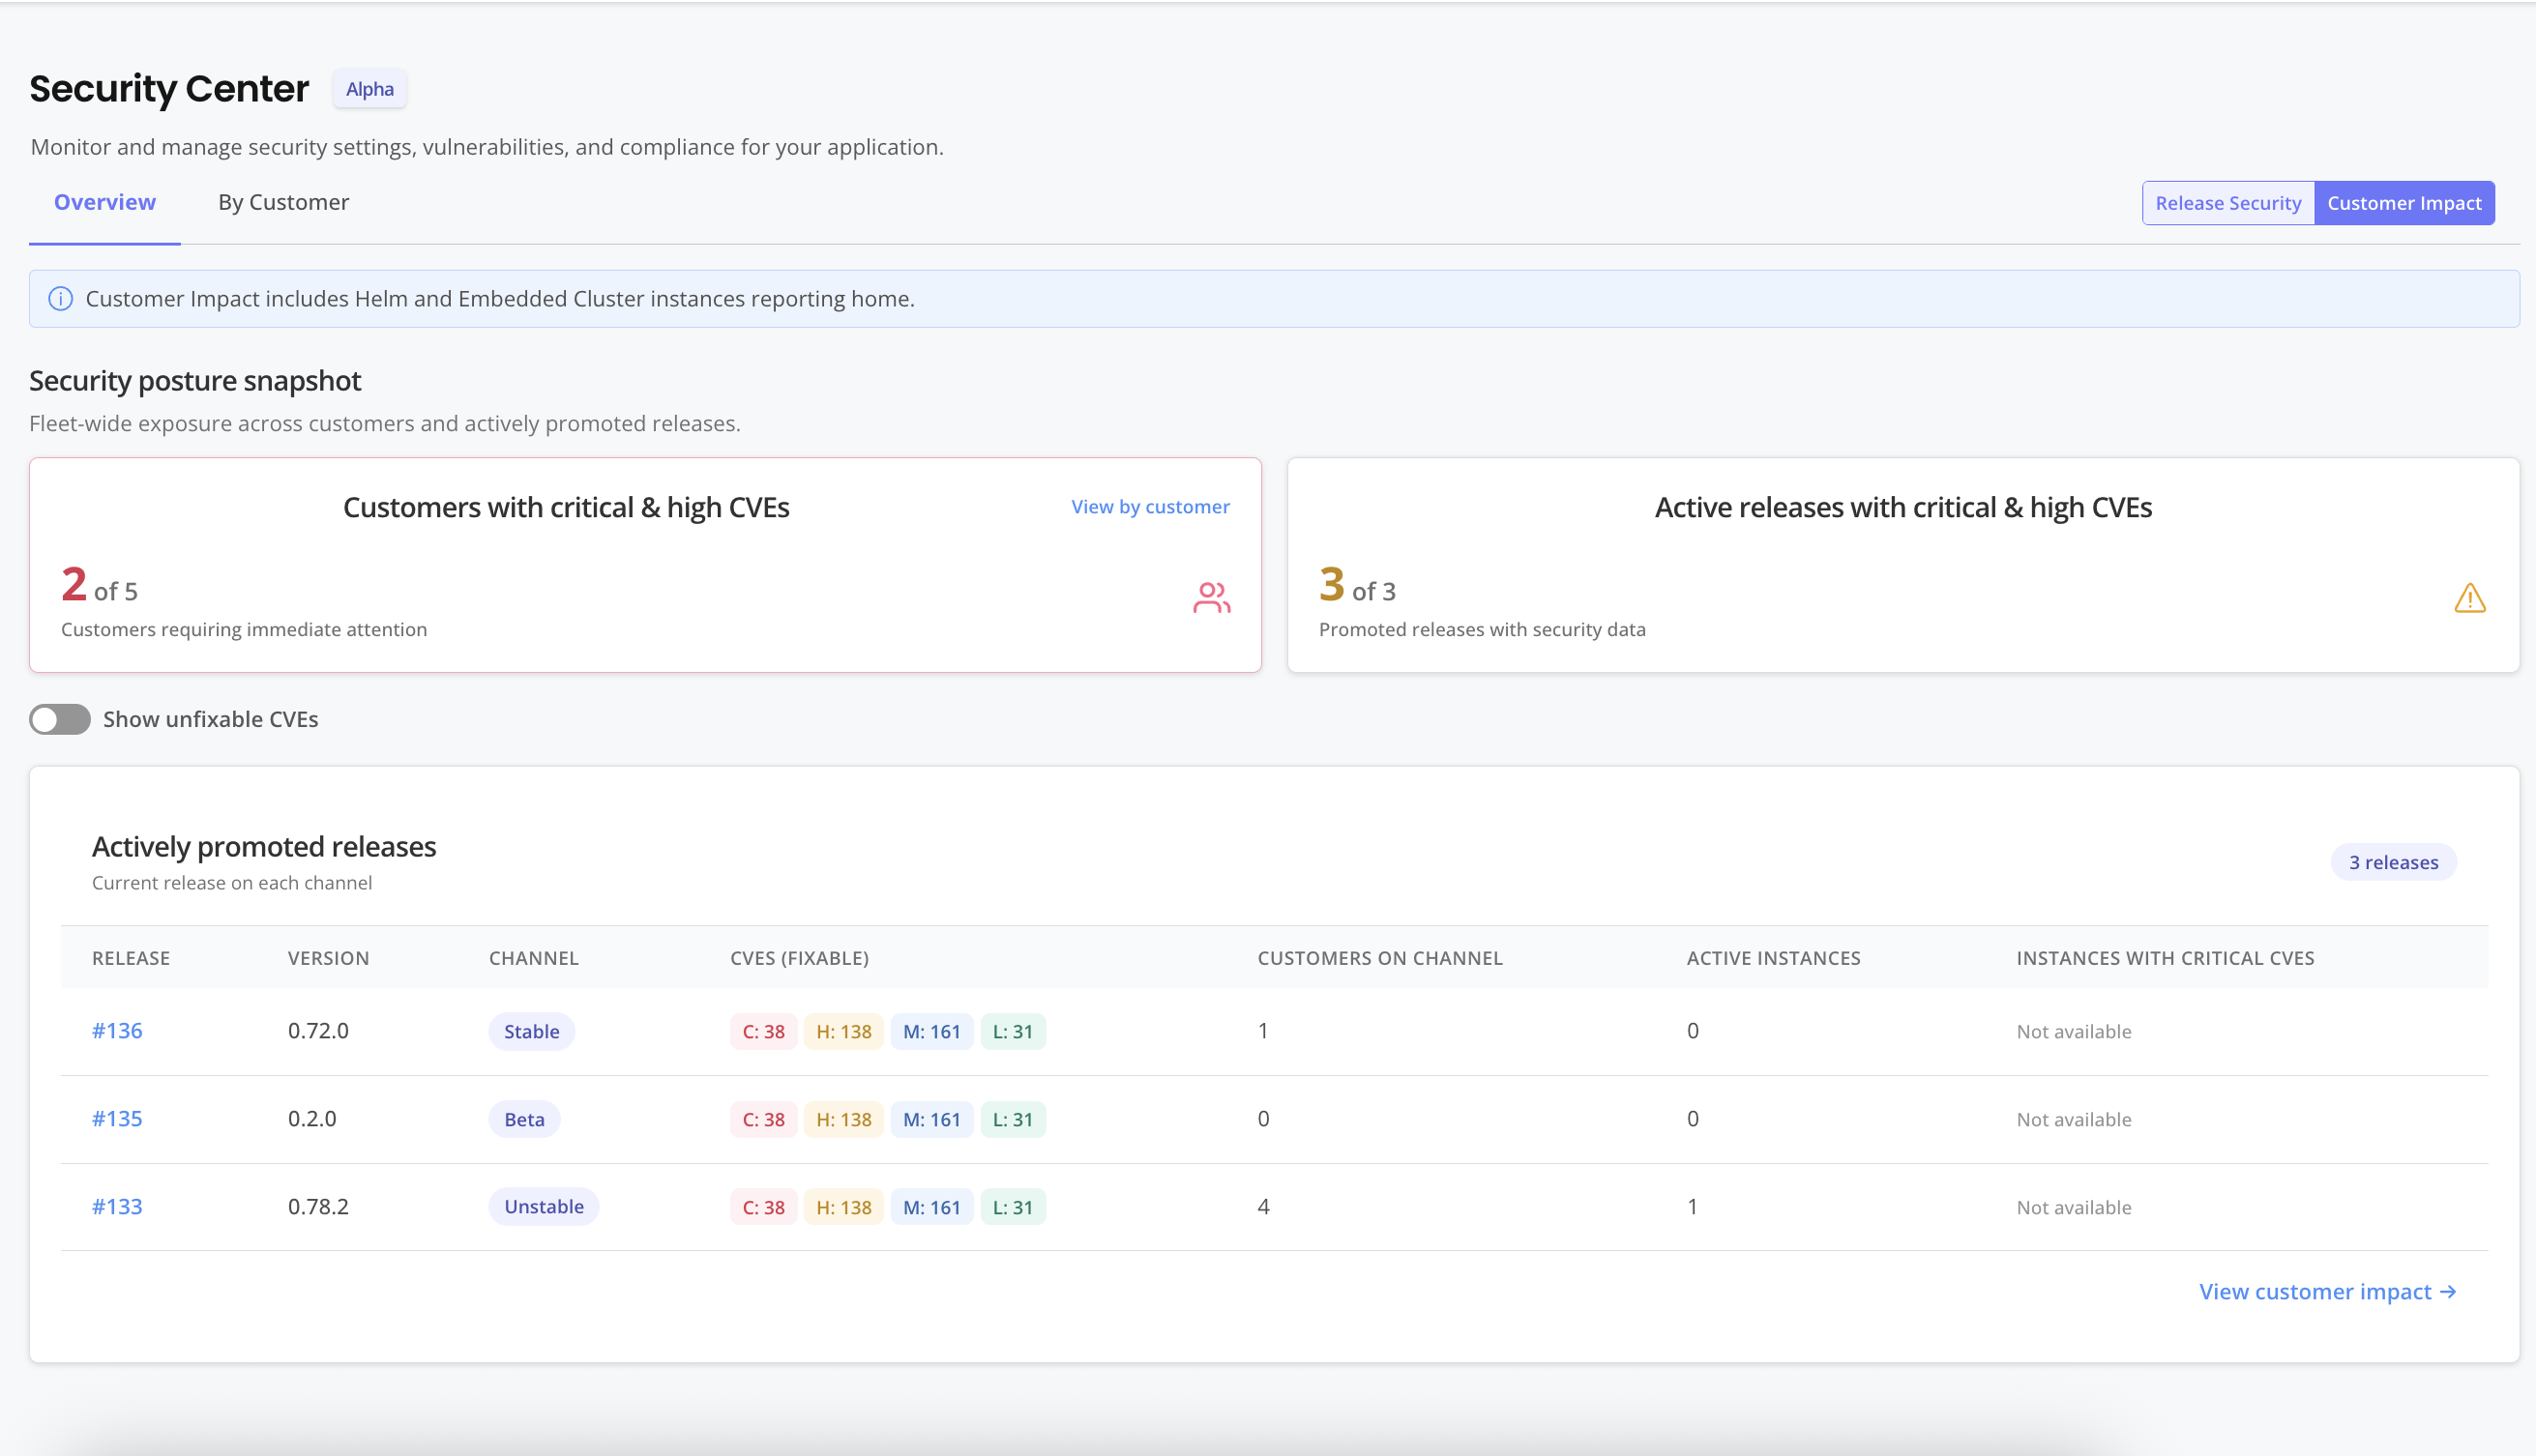Viewport: 2536px width, 1456px height.
Task: Click the info icon in the Customer Impact banner
Action: pos(60,299)
